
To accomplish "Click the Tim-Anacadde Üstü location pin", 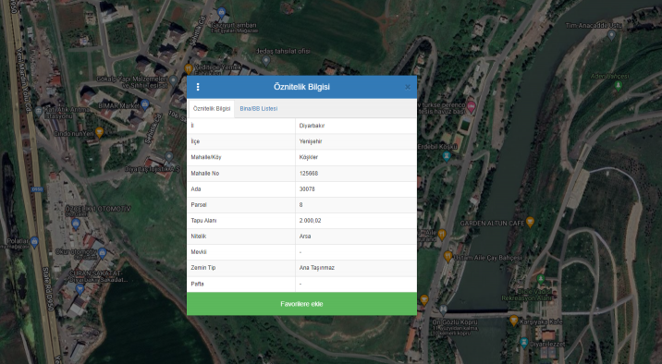I will point(611,34).
